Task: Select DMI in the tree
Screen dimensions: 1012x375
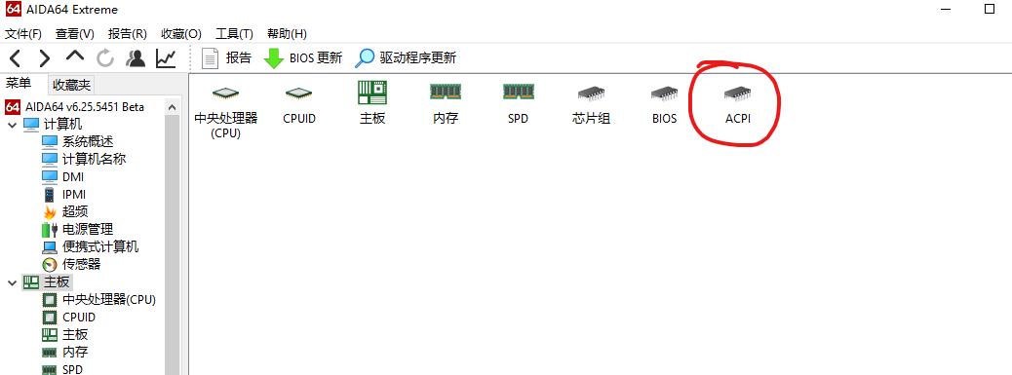Action: 63,176
